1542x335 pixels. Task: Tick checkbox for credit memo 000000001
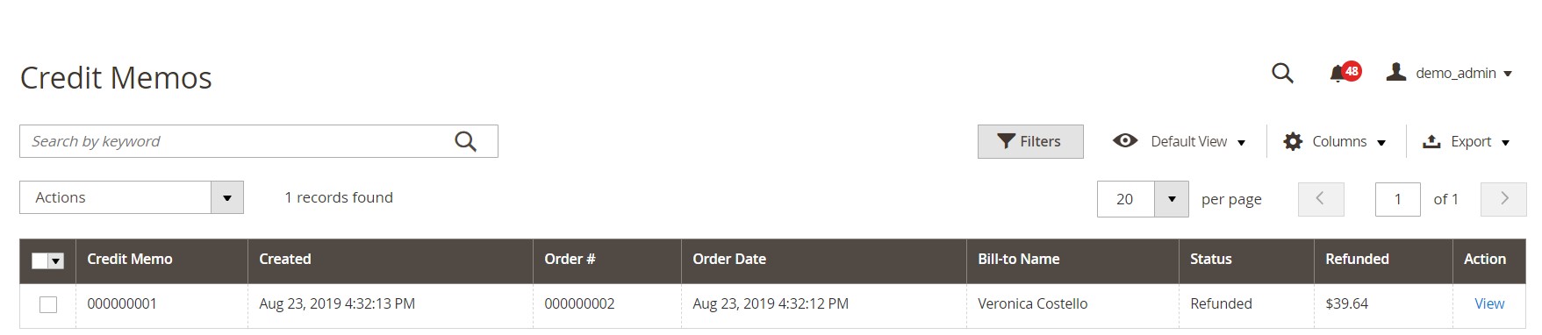tap(48, 304)
